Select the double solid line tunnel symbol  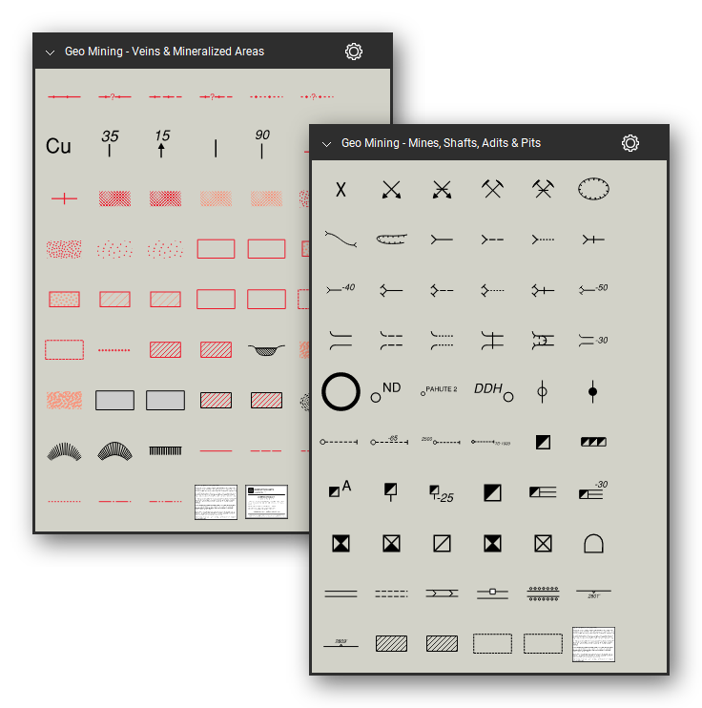pos(341,594)
